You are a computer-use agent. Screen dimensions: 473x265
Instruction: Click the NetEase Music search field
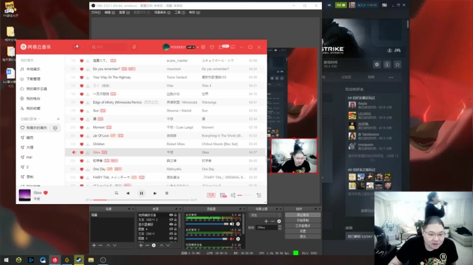pos(108,47)
